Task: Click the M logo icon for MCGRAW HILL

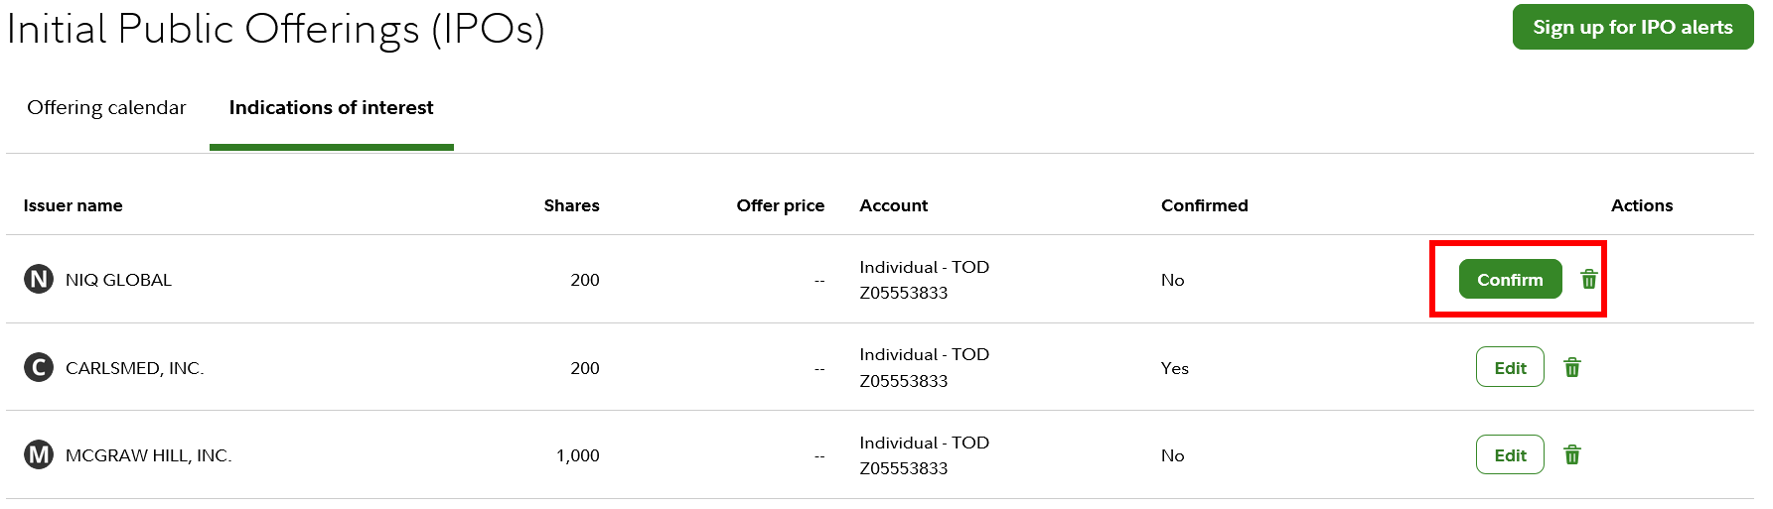Action: (x=39, y=454)
